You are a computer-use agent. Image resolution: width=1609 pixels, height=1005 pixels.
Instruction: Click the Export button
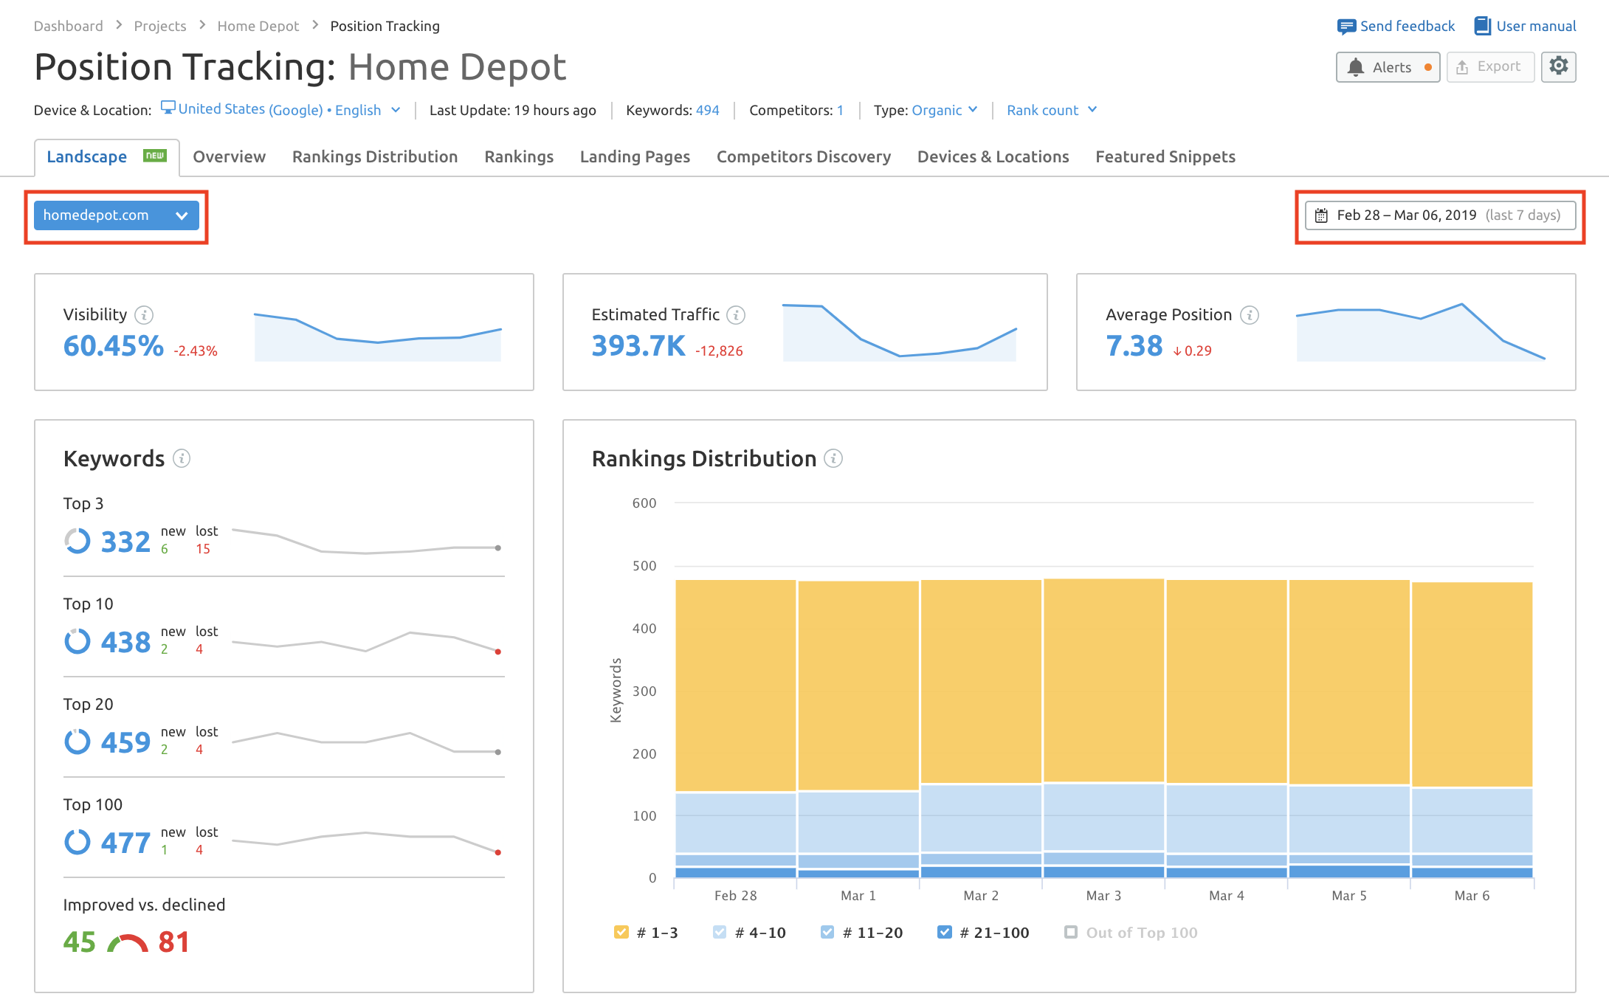1490,67
